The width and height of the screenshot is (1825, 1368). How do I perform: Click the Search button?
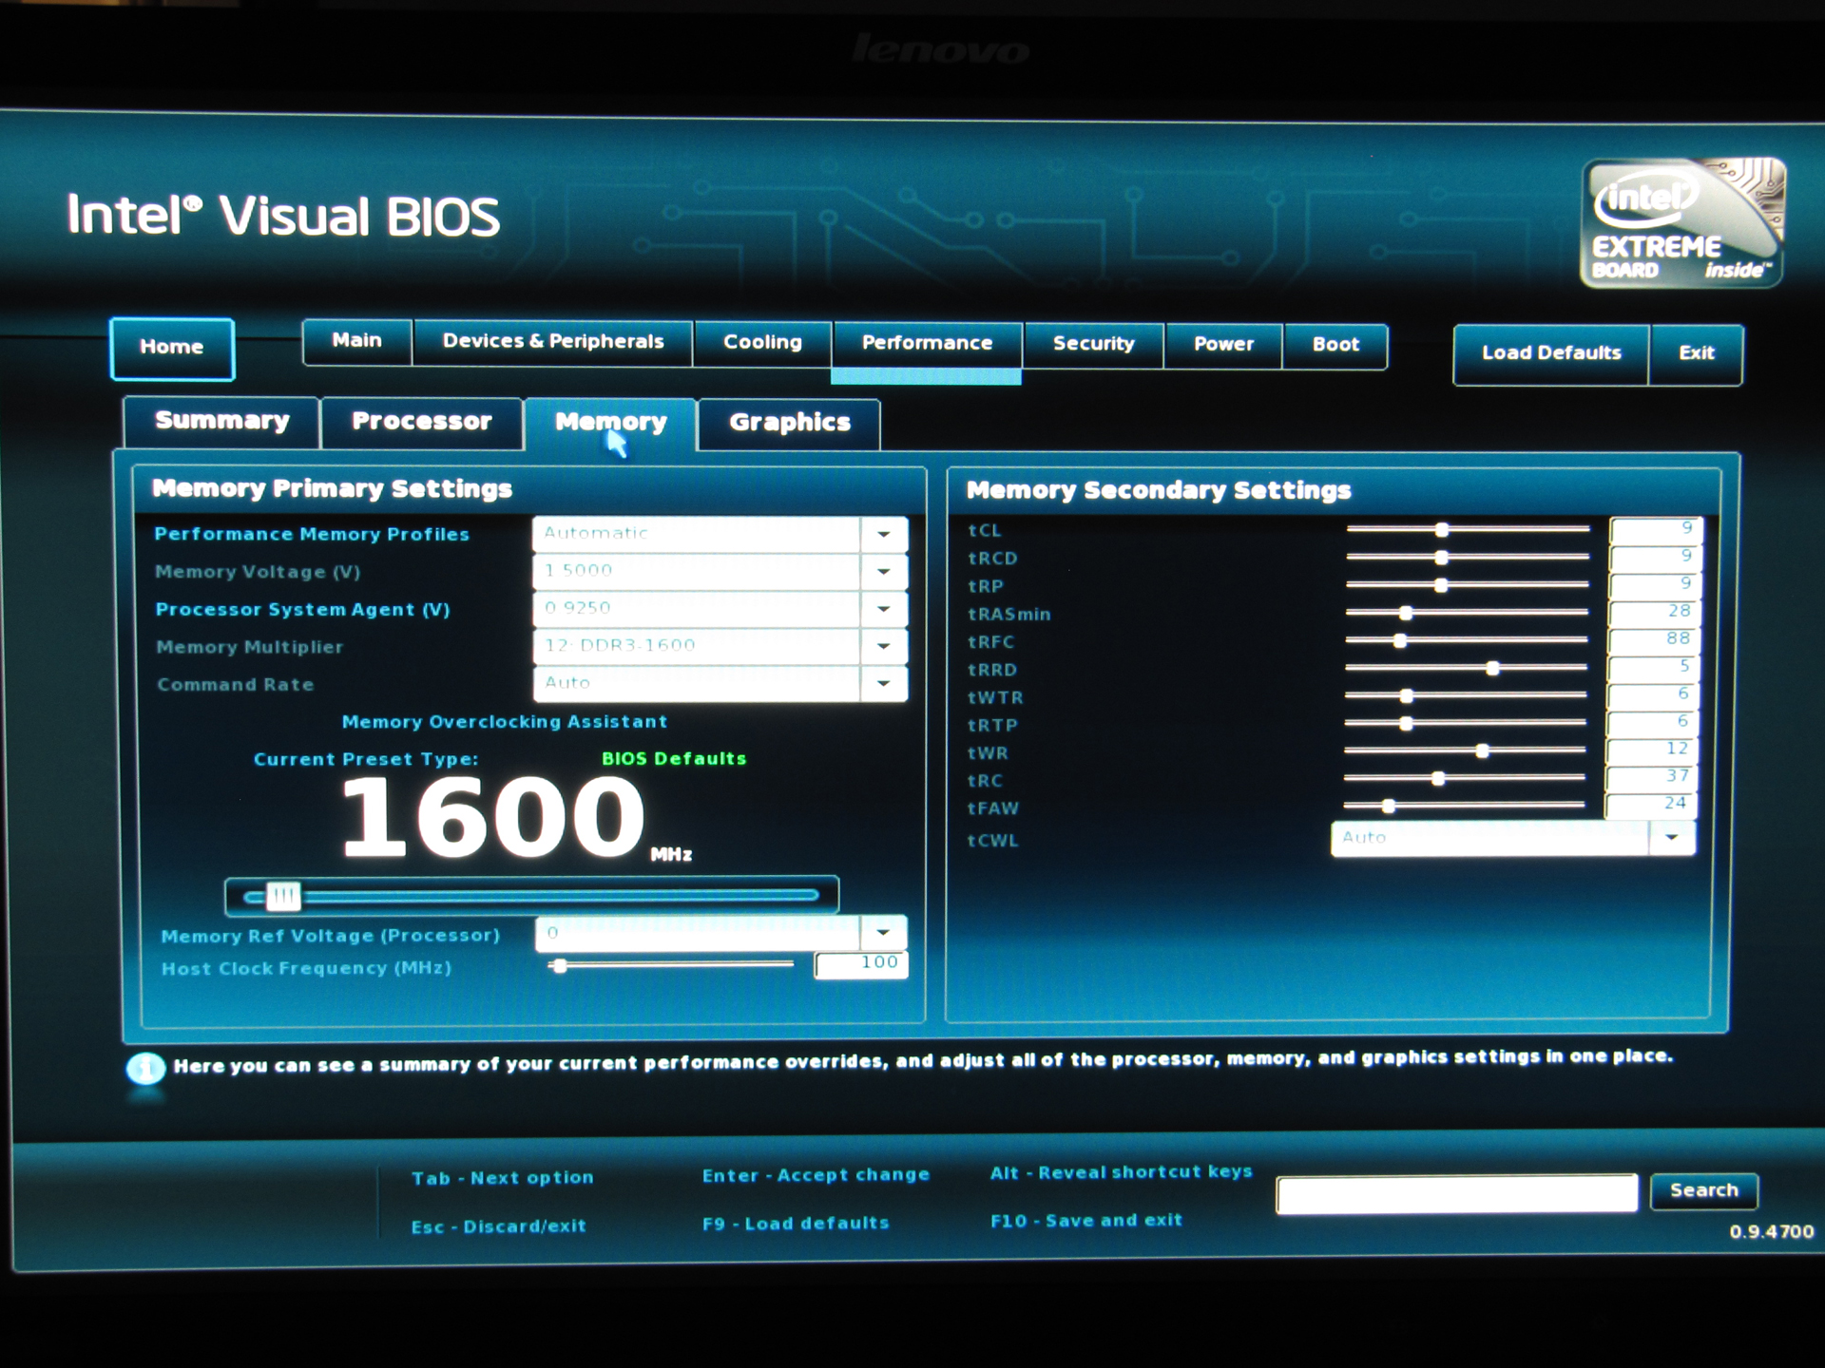(1704, 1190)
